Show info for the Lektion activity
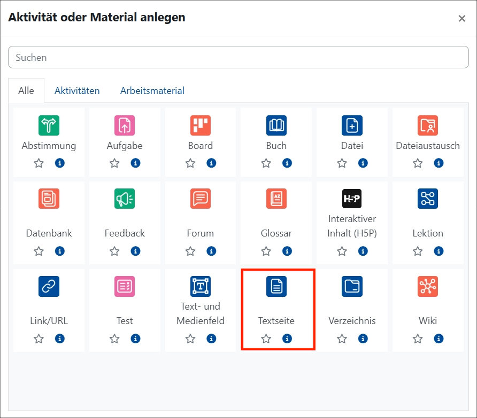This screenshot has height=418, width=477. coord(438,251)
